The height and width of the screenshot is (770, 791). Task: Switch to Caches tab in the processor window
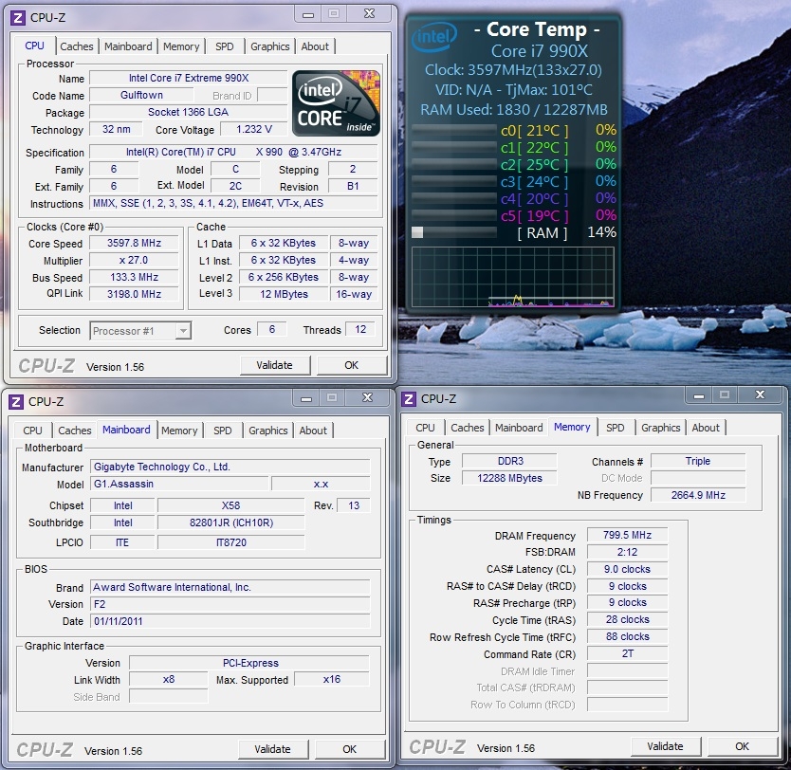coord(77,46)
